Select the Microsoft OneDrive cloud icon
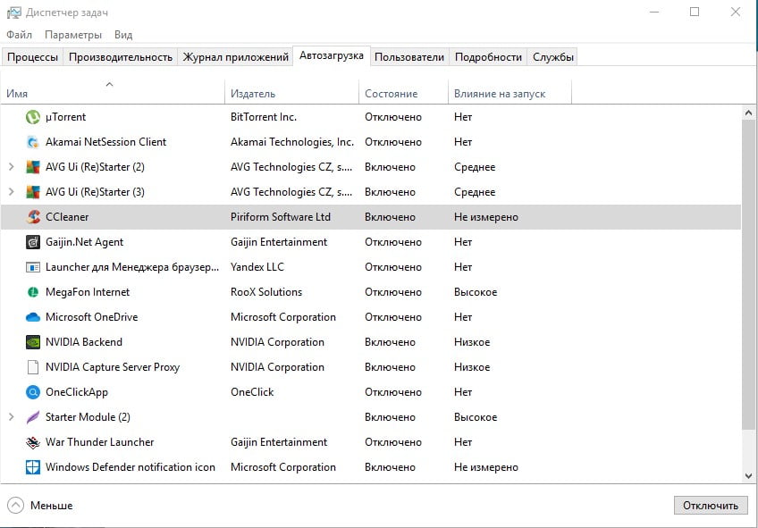Screen dimensions: 758x528 point(31,316)
